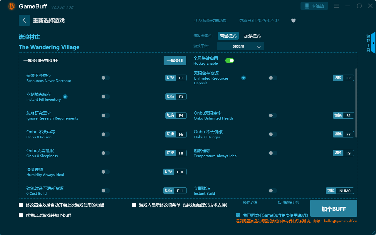Click F6 hotkey for Onbu 0 Poison
The width and height of the screenshot is (376, 235).
point(176,134)
